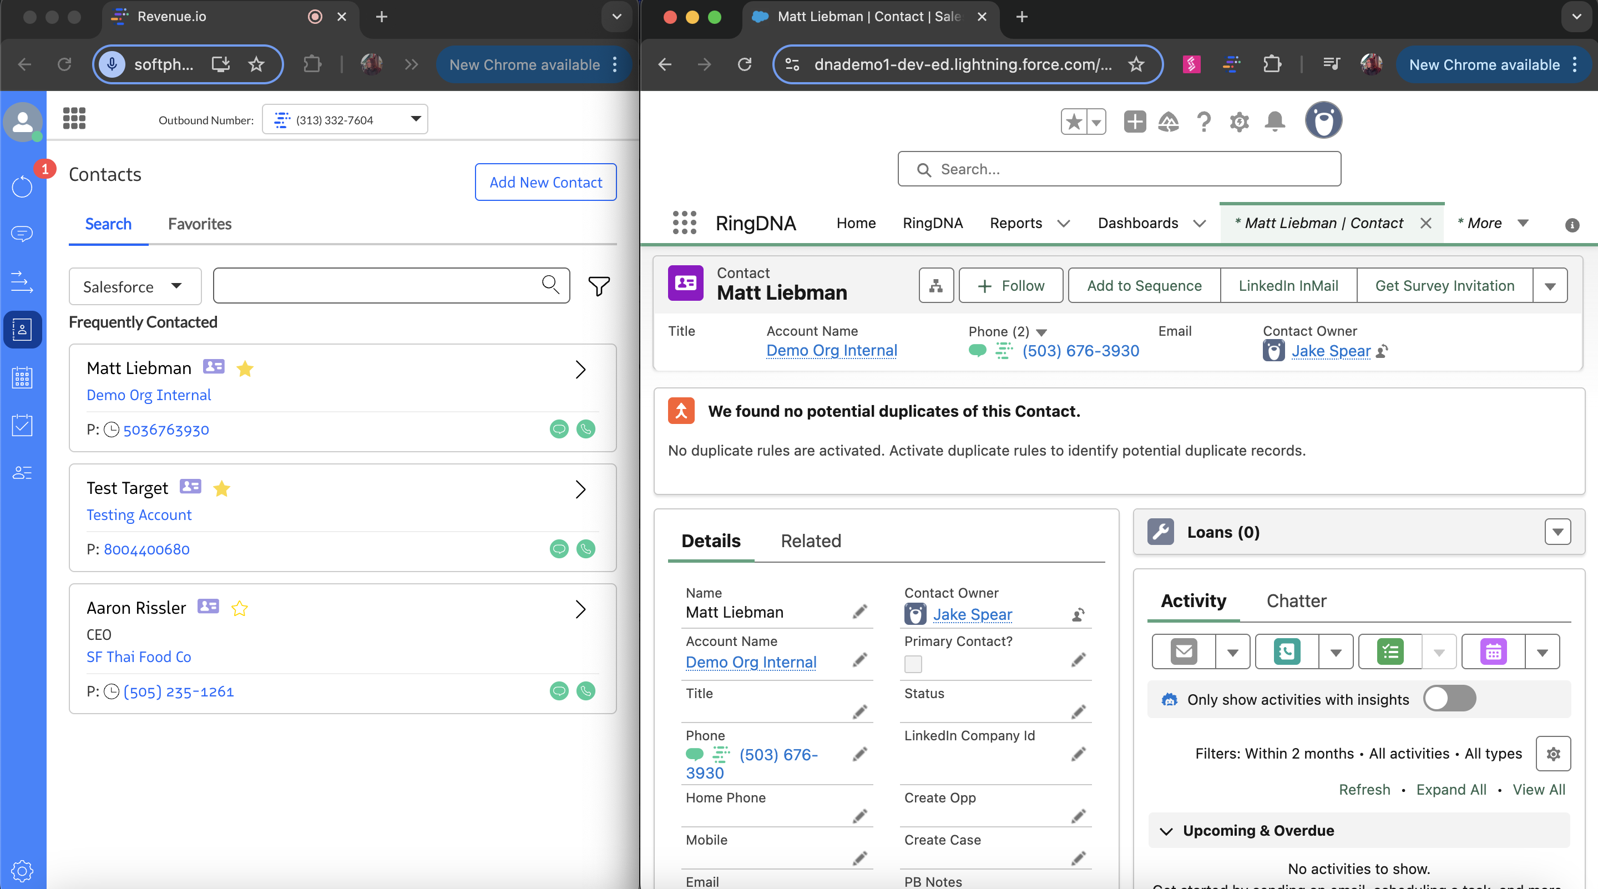Click the Log a Call activity icon
The width and height of the screenshot is (1598, 889).
coord(1287,651)
